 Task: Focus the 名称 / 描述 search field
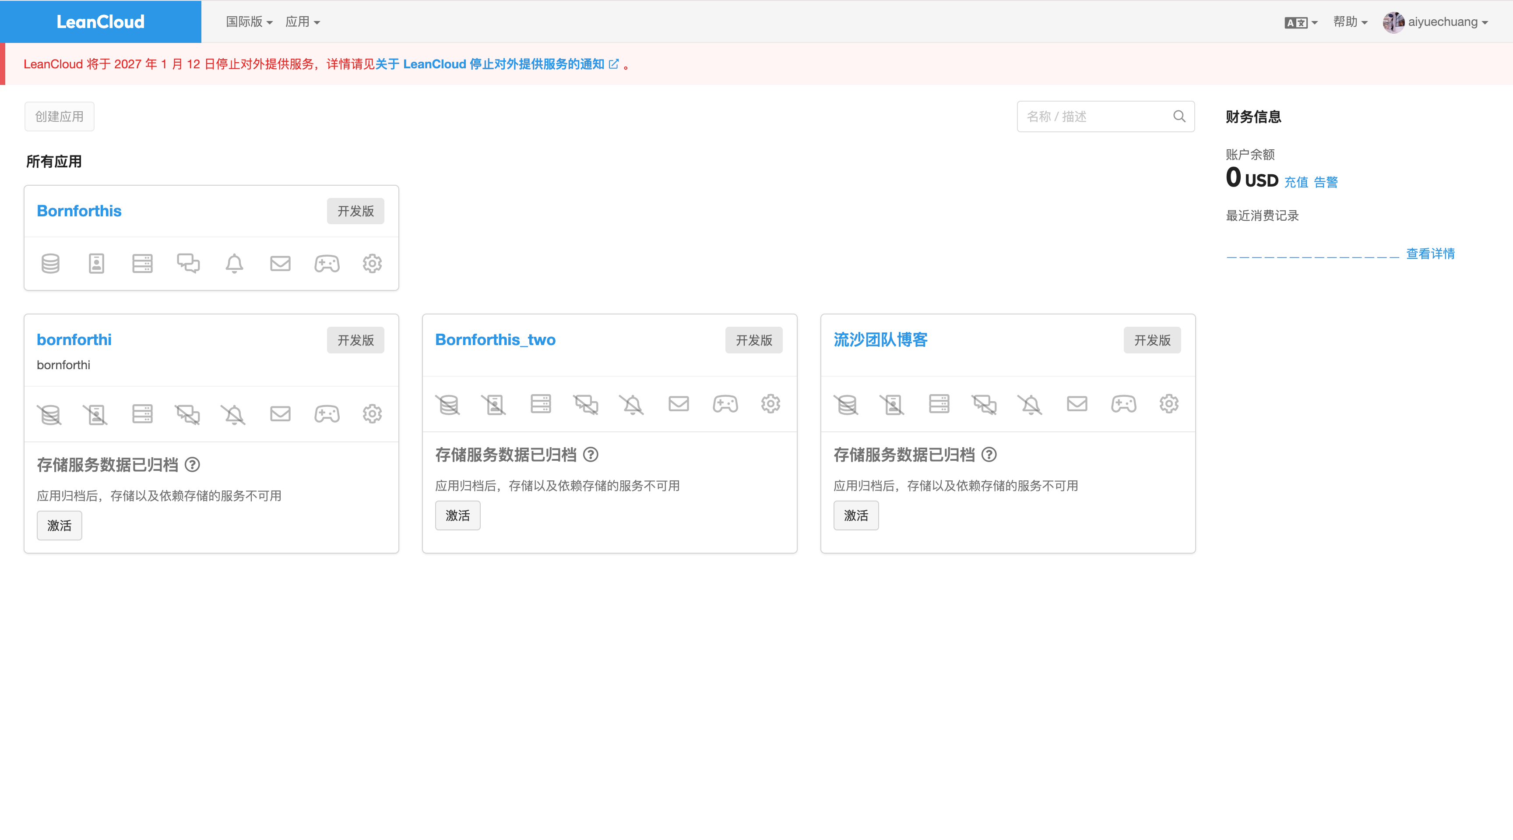[1106, 116]
